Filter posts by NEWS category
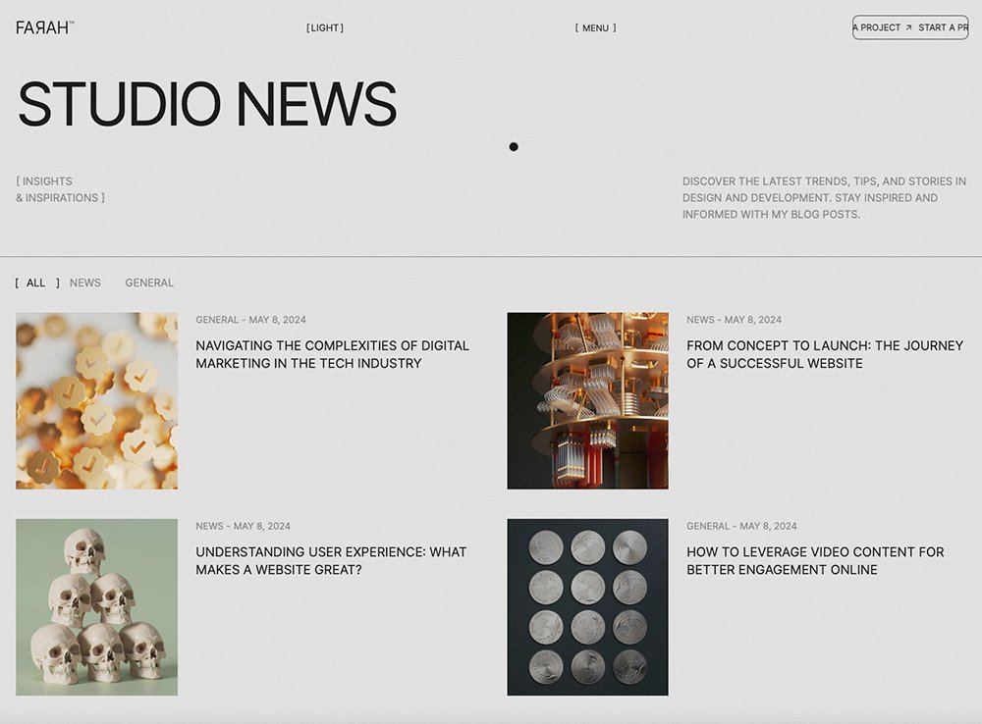Image resolution: width=982 pixels, height=724 pixels. click(x=85, y=283)
